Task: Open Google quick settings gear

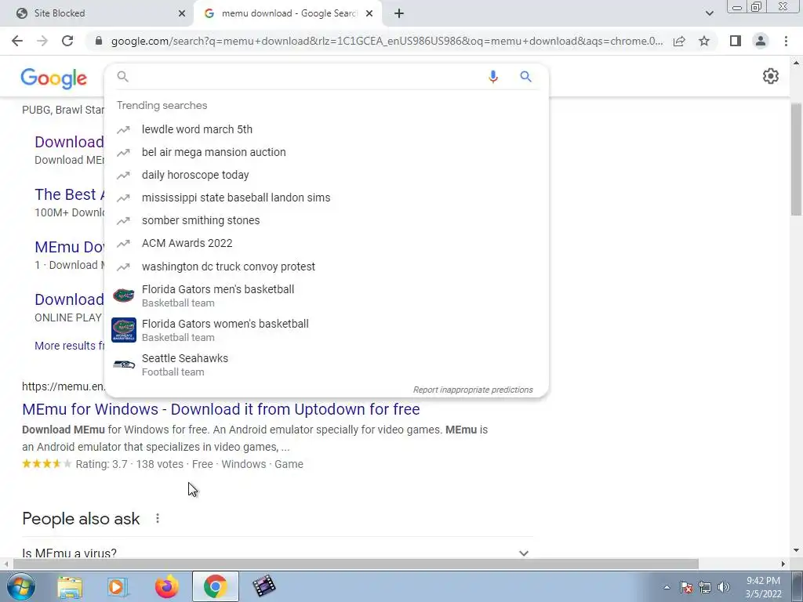Action: coord(771,76)
